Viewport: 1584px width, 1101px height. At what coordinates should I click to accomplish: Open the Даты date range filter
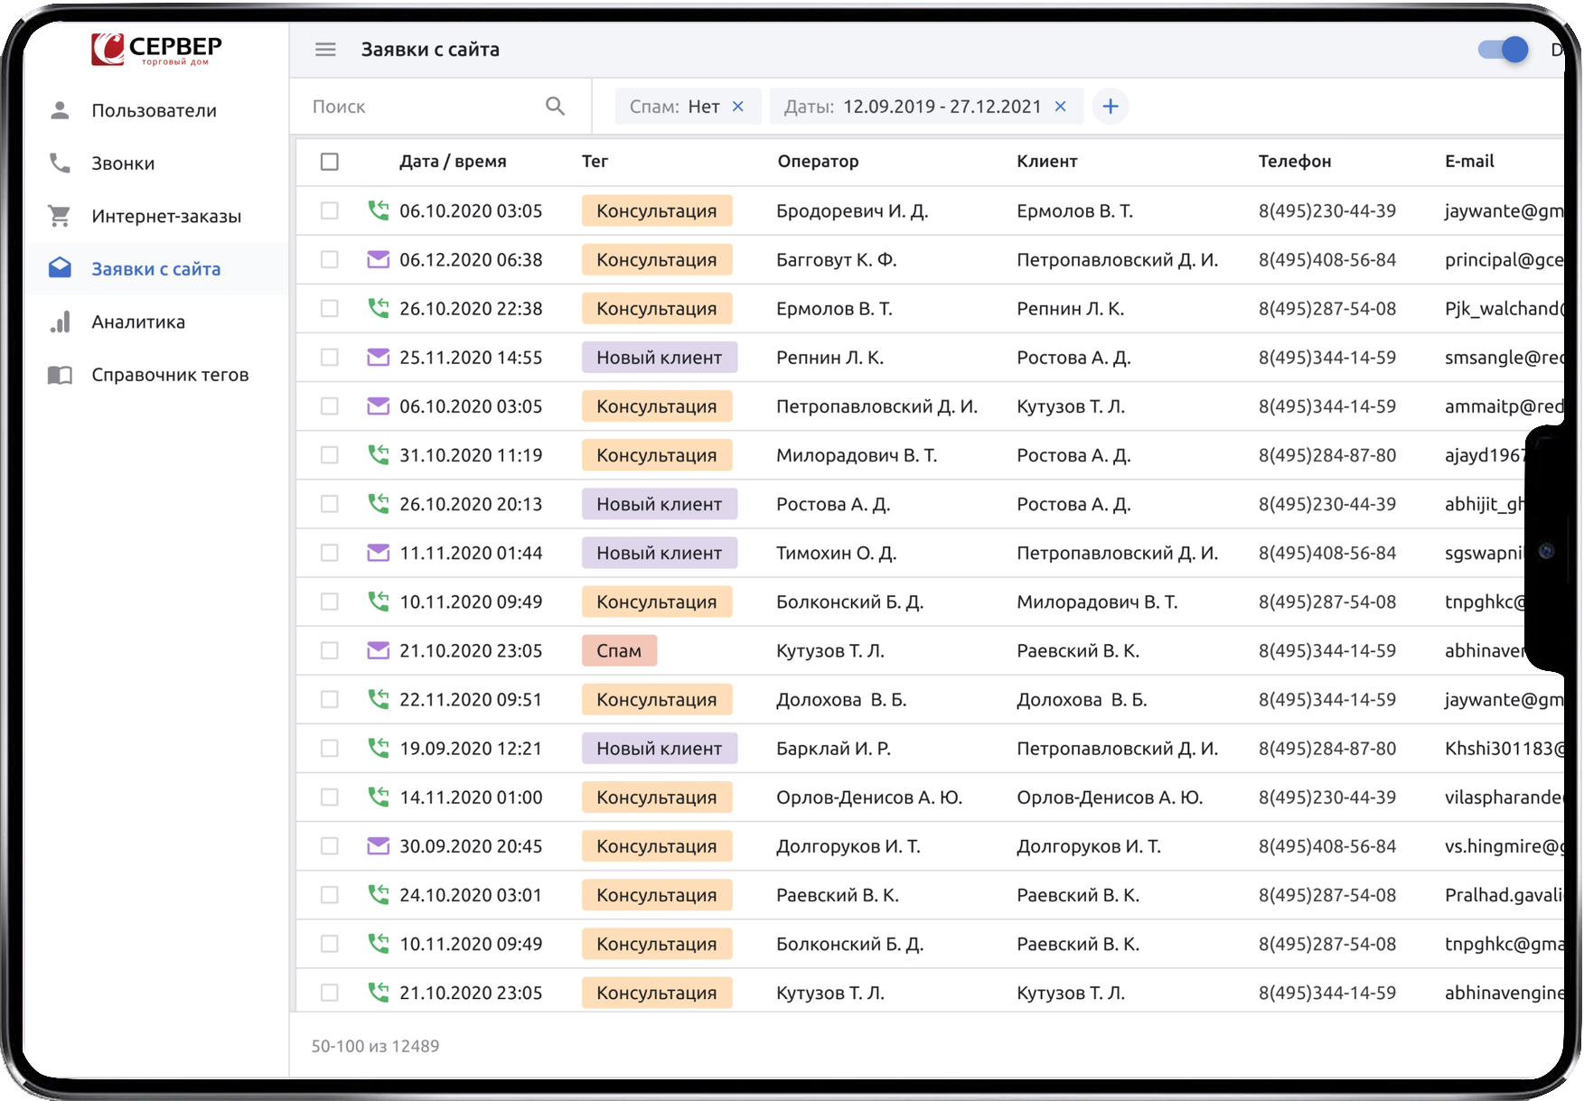click(x=913, y=107)
